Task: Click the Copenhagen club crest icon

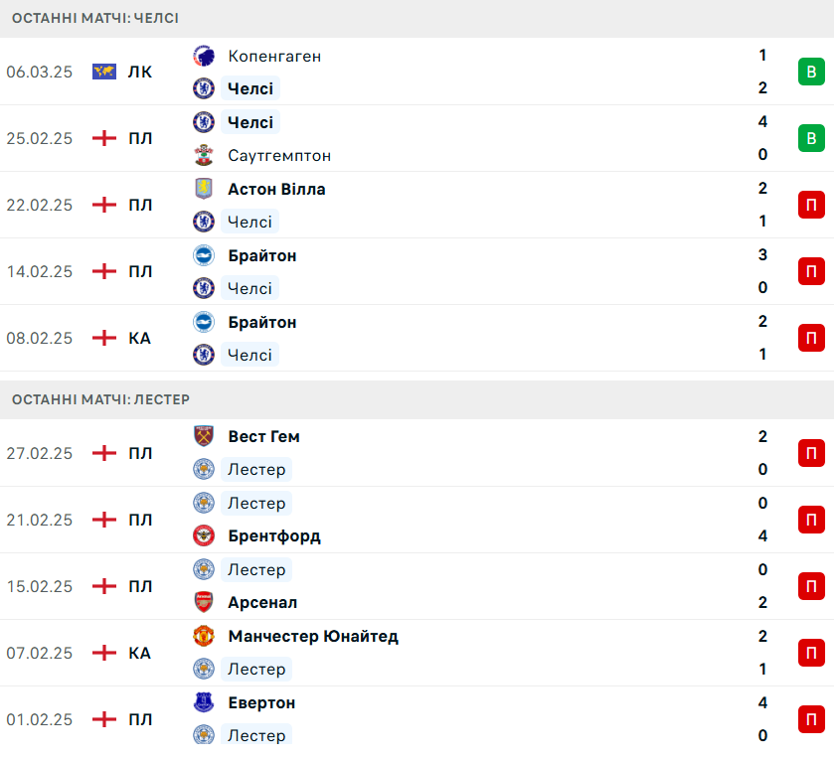Action: coord(204,56)
